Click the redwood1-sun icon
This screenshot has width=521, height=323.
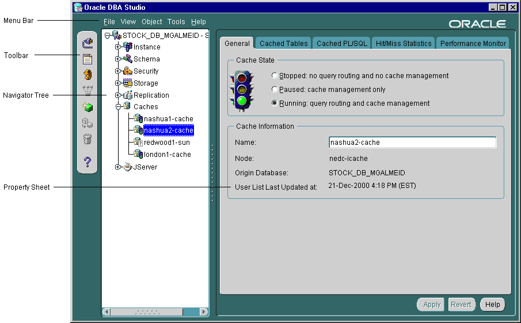(138, 142)
